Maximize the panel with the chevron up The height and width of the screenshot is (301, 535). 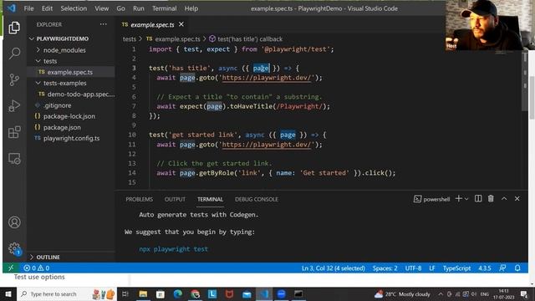[504, 199]
